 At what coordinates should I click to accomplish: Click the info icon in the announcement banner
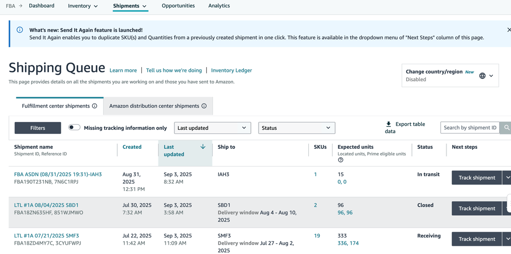20,30
